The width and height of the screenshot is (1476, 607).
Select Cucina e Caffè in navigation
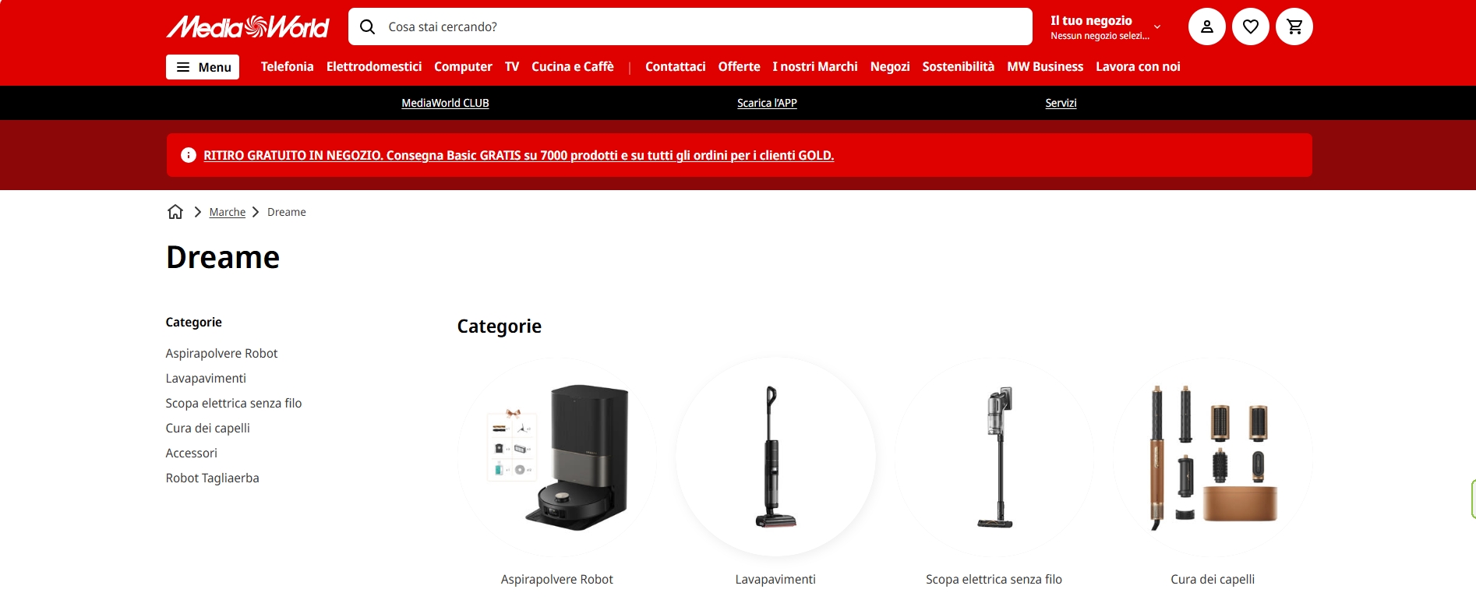[573, 67]
